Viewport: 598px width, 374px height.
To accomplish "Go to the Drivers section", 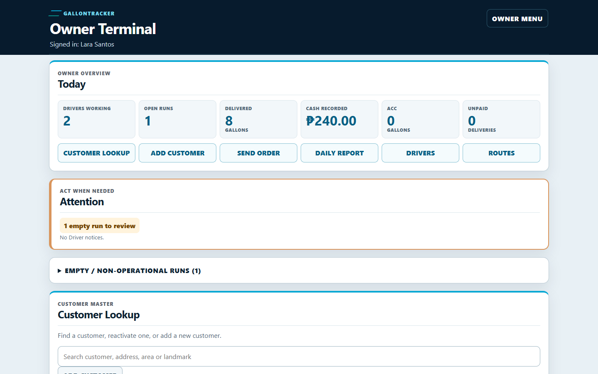I will coord(420,153).
